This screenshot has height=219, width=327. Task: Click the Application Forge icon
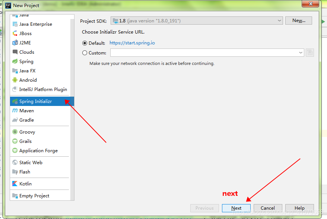click(x=15, y=150)
